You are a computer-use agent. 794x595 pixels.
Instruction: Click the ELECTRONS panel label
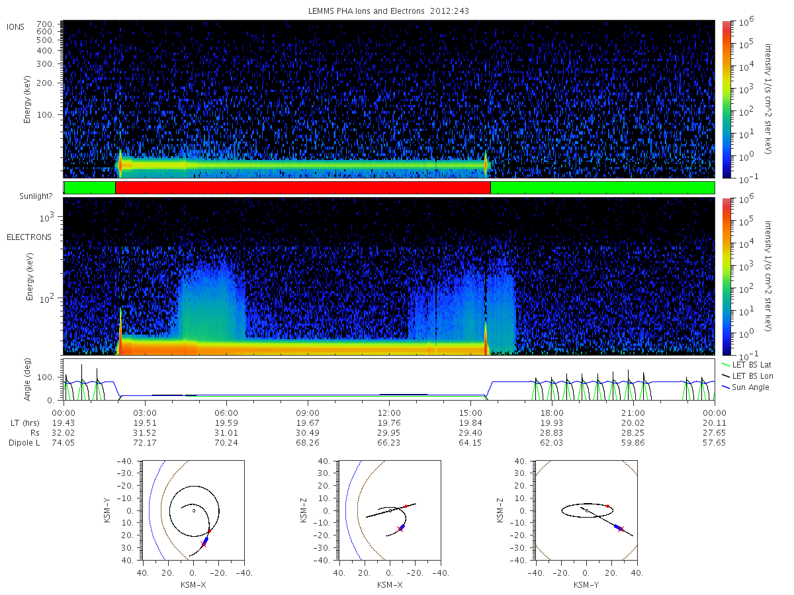pyautogui.click(x=29, y=237)
